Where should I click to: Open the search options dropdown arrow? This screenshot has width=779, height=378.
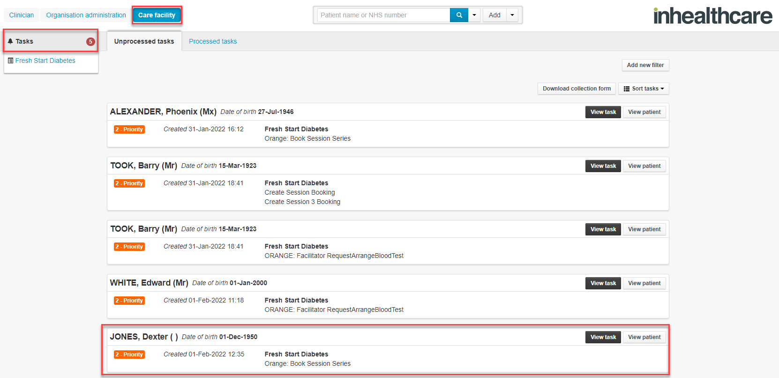pyautogui.click(x=474, y=15)
